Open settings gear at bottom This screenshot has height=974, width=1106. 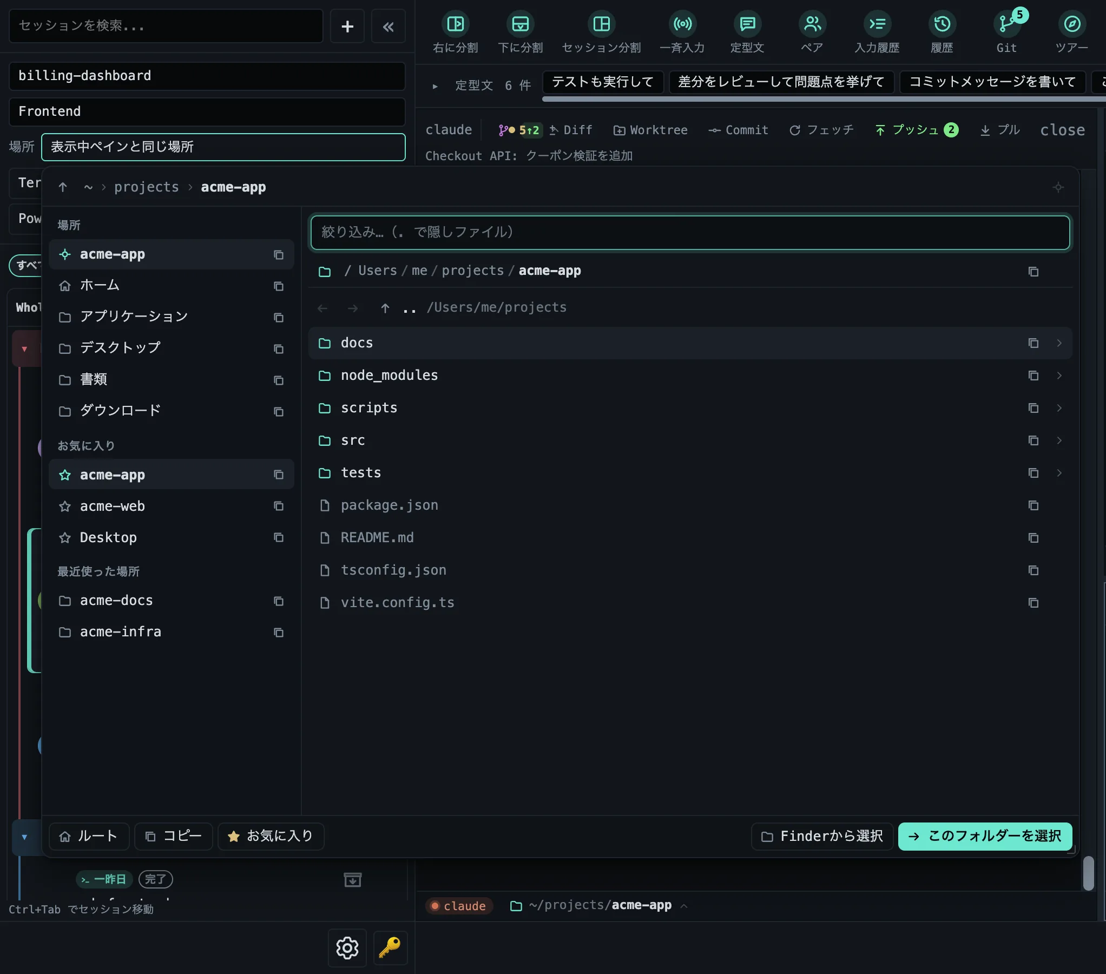click(x=347, y=947)
